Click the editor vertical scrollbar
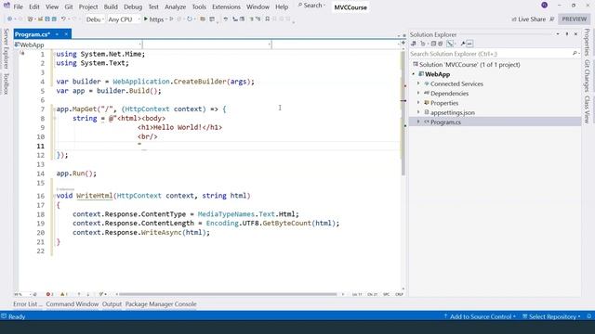This screenshot has width=595, height=334. coord(403,113)
